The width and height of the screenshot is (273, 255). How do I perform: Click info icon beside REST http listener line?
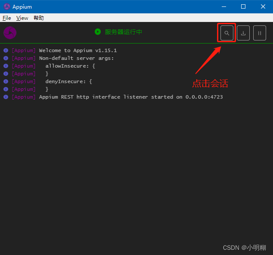pyautogui.click(x=6, y=97)
